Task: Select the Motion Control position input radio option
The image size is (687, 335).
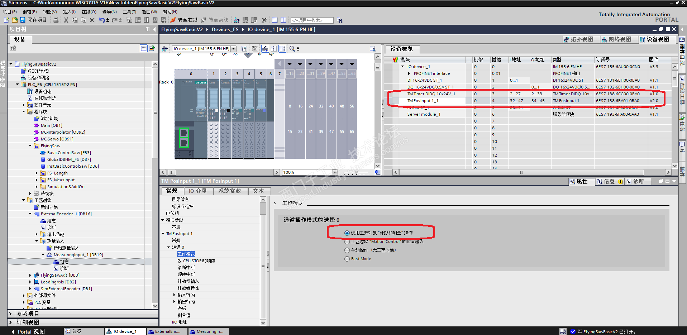Action: pyautogui.click(x=347, y=242)
